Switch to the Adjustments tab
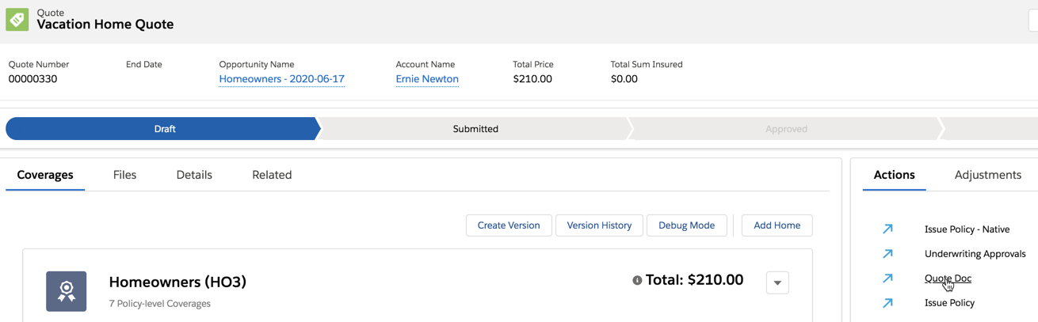This screenshot has height=322, width=1038. tap(988, 175)
